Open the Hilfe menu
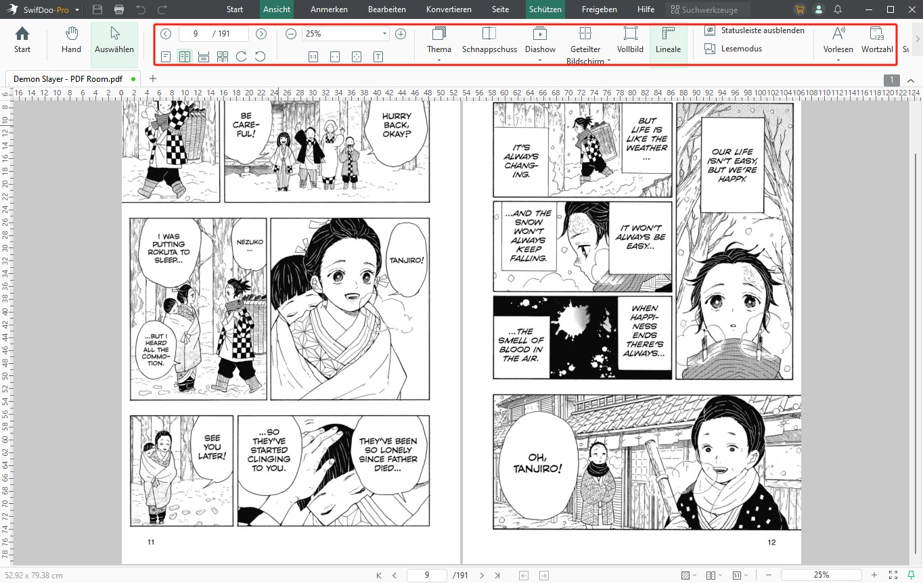Viewport: 923px width, 583px height. pos(646,9)
